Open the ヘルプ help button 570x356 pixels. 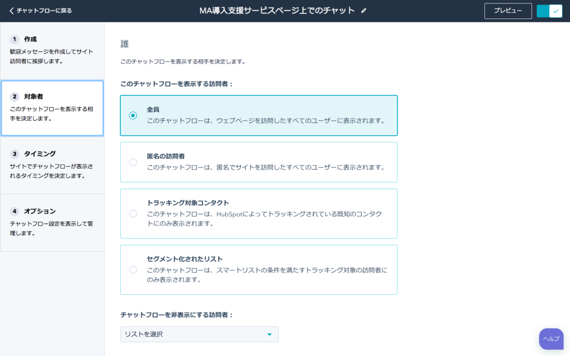[551, 339]
